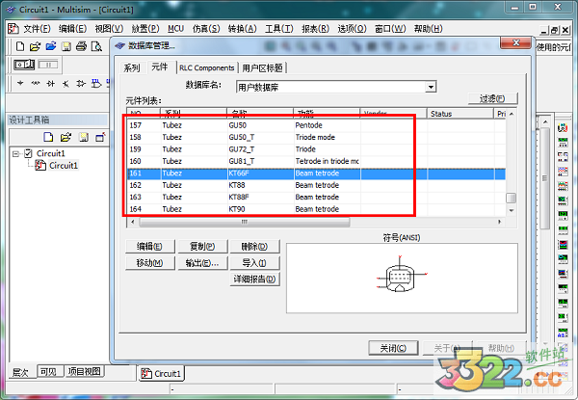Switch to the 用户区标题 tab

click(x=262, y=67)
